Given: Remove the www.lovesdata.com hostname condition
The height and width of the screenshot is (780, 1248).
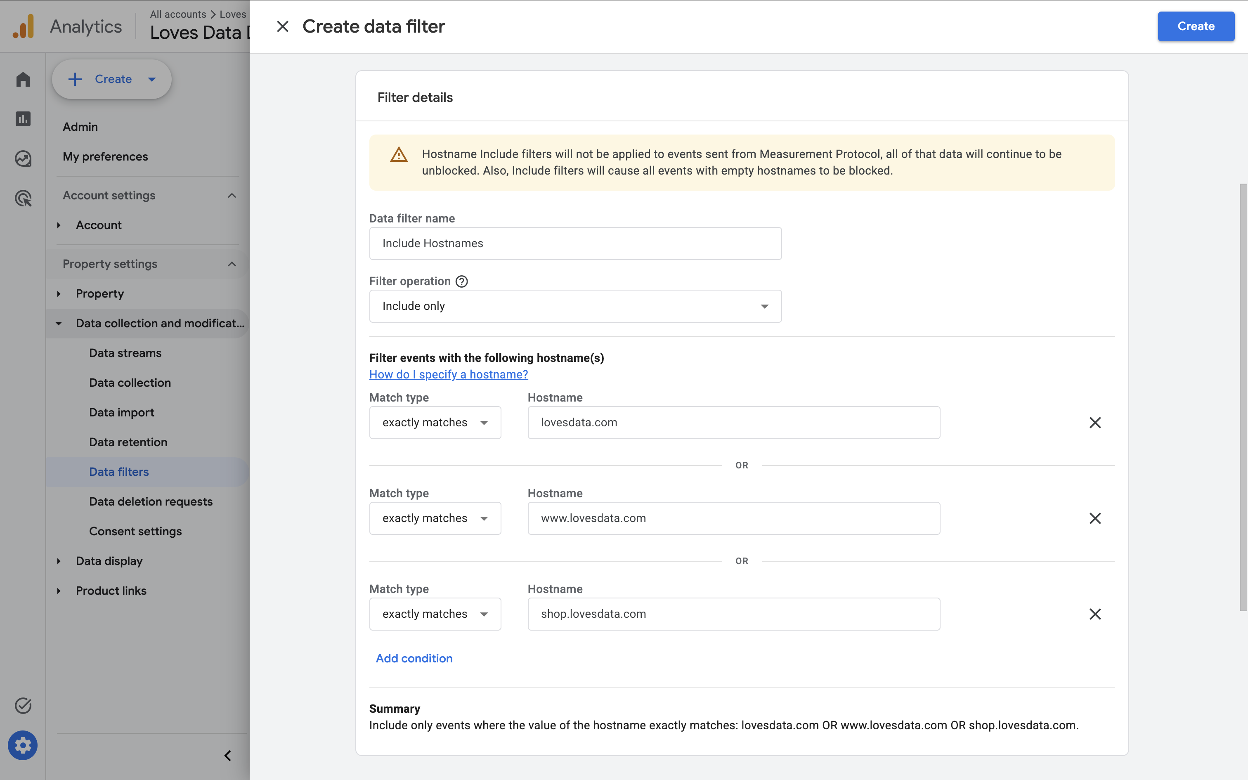Looking at the screenshot, I should (1095, 518).
